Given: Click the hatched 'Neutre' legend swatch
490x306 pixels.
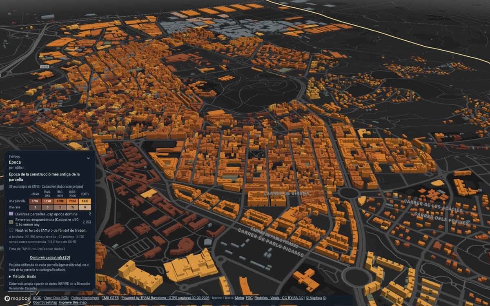Looking at the screenshot, I should [11, 230].
